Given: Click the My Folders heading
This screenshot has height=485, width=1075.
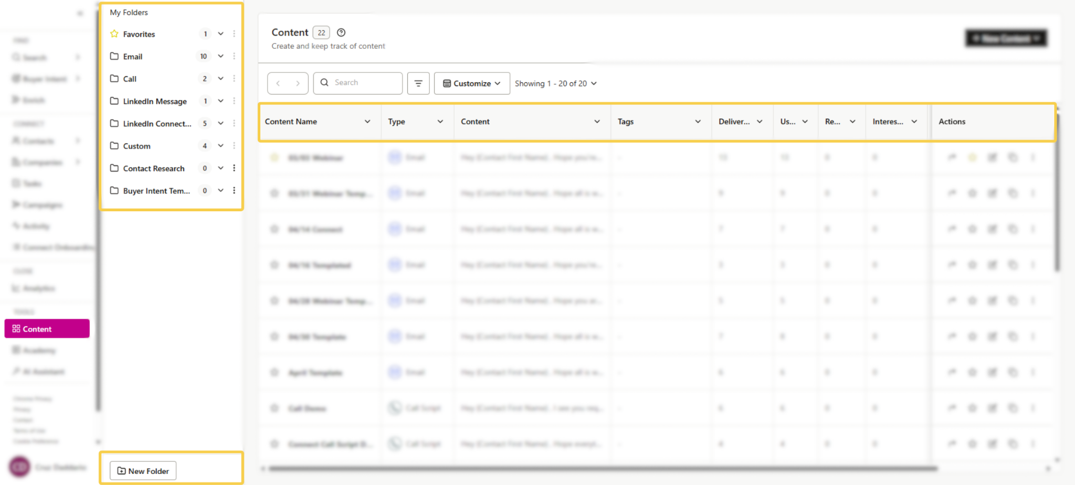Looking at the screenshot, I should (129, 13).
